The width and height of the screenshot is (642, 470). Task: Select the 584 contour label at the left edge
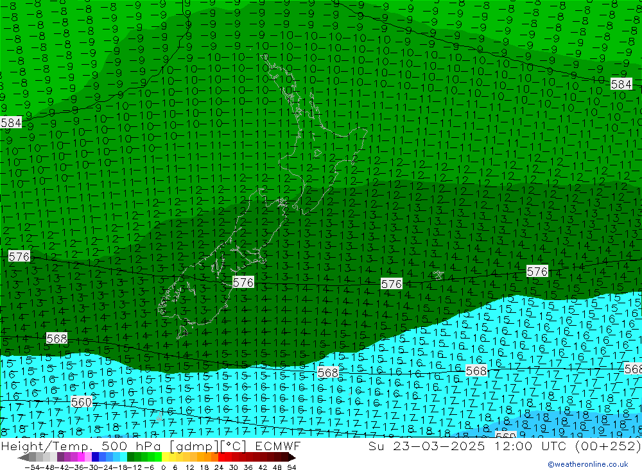click(x=11, y=122)
